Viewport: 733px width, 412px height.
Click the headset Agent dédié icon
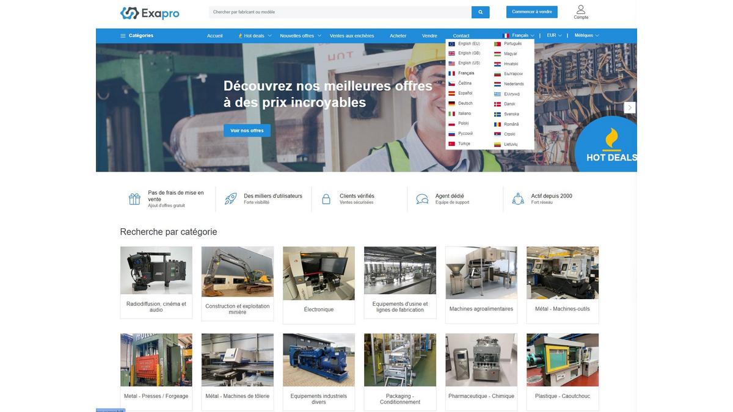[x=422, y=199]
